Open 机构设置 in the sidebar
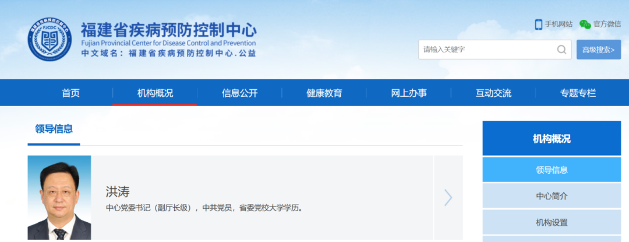This screenshot has height=242, width=629. 552,222
